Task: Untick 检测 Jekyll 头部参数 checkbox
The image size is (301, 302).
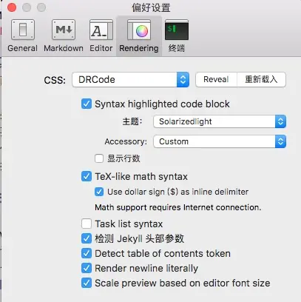Action: tap(87, 238)
